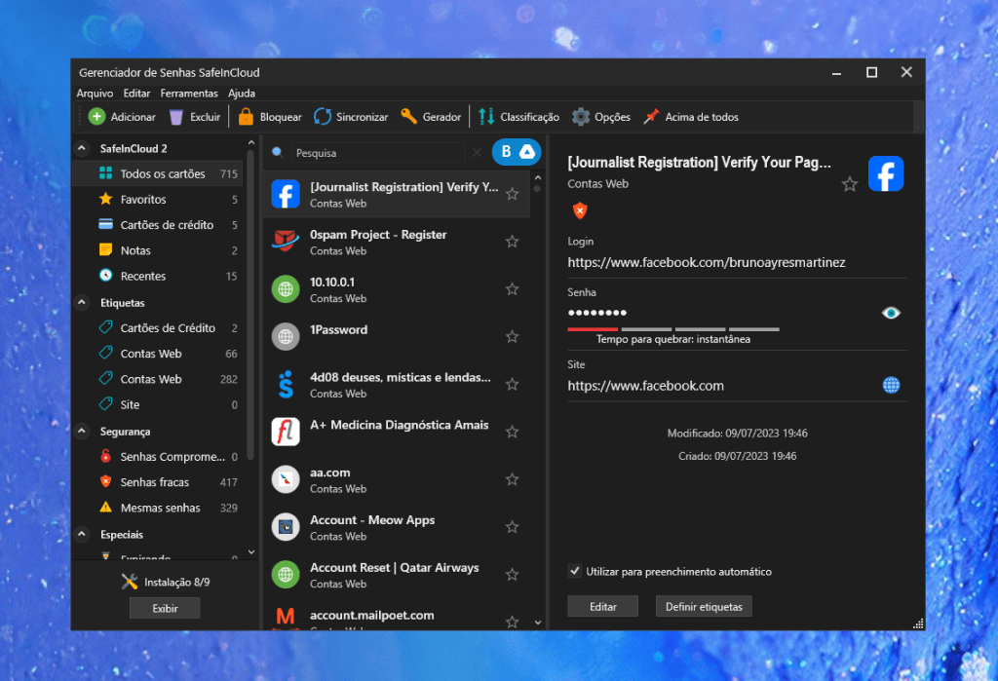Viewport: 998px width, 681px height.
Task: Click the sidebar scroll down arrow
Action: point(250,551)
